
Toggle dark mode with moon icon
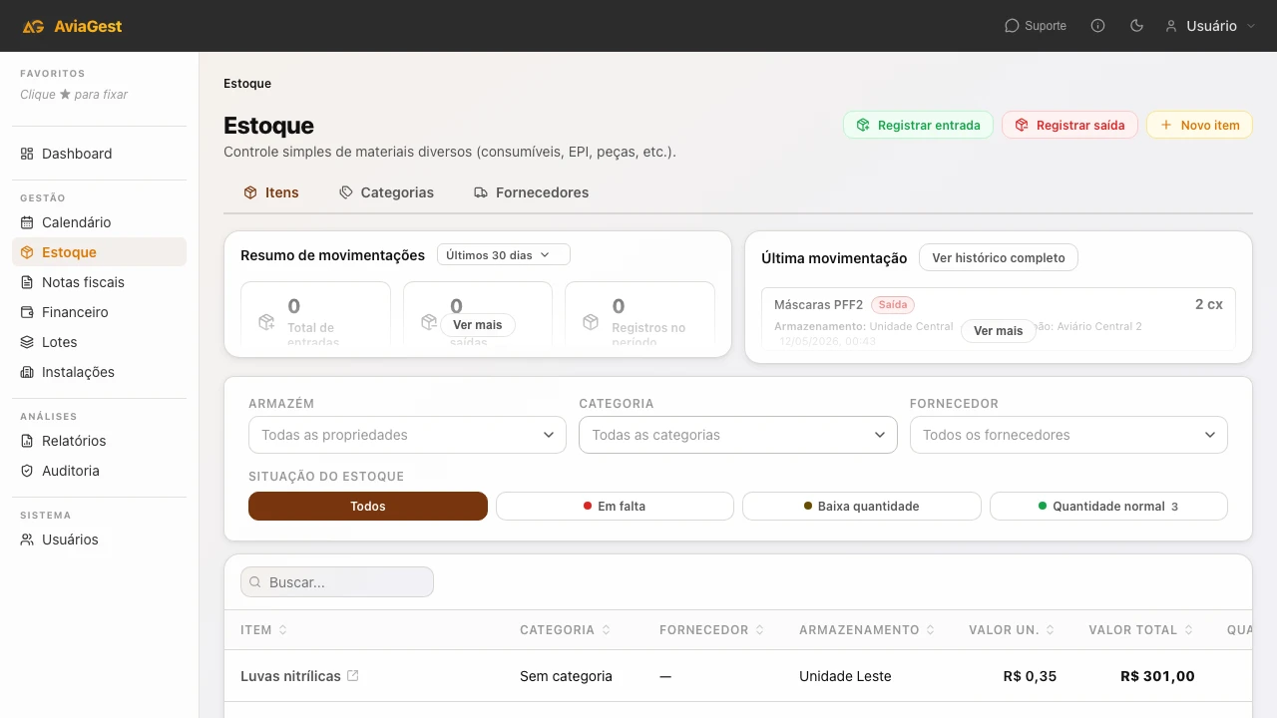(x=1136, y=26)
